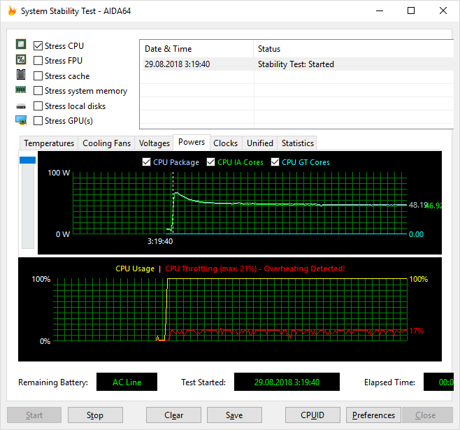The height and width of the screenshot is (430, 460).
Task: Enable the Stress system memory checkbox
Action: coord(38,91)
